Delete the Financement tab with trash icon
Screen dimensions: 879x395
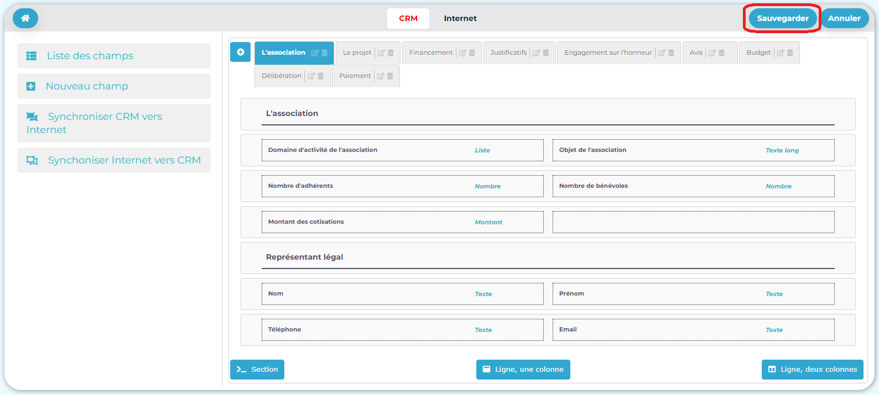(x=472, y=53)
